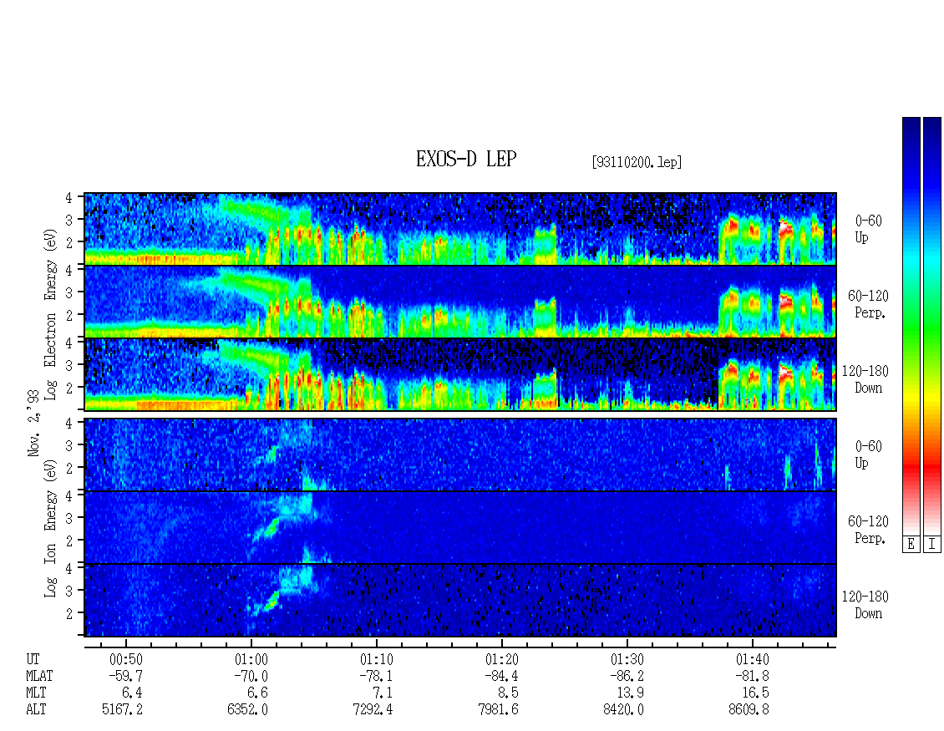Click the electron 120-180 Down spectrogram panel

pos(460,374)
